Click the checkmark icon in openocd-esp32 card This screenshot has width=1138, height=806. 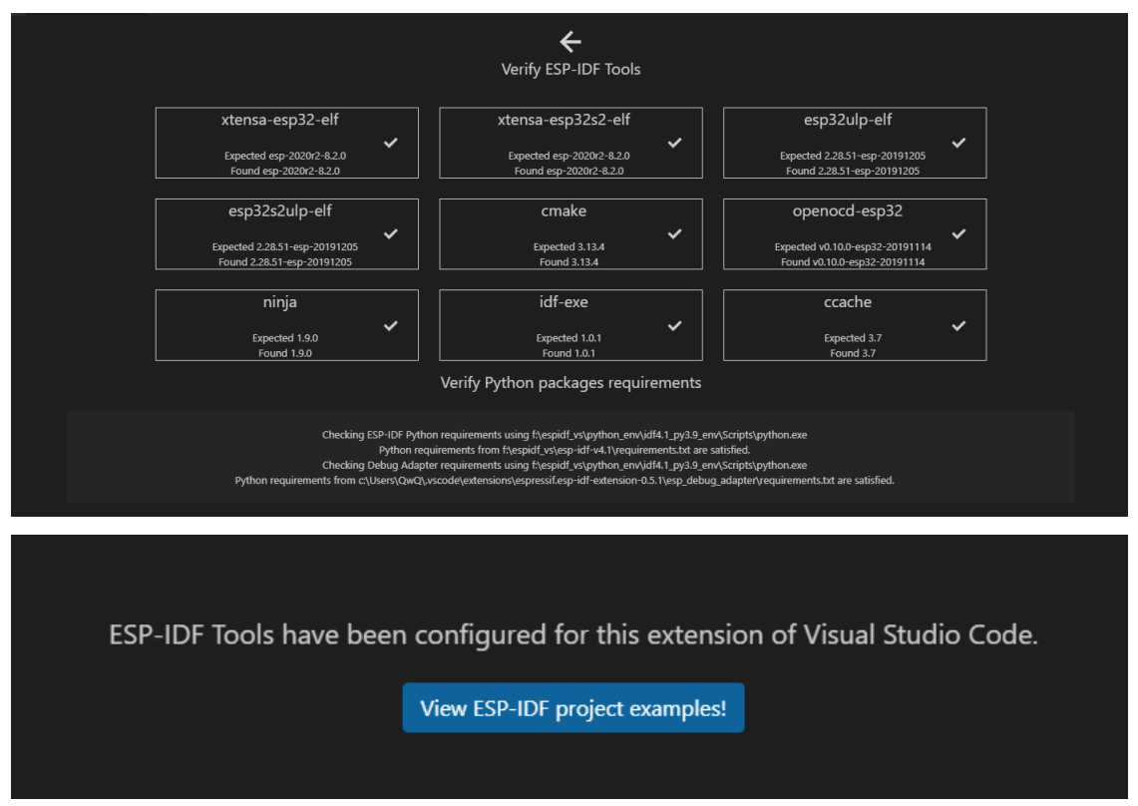point(958,233)
